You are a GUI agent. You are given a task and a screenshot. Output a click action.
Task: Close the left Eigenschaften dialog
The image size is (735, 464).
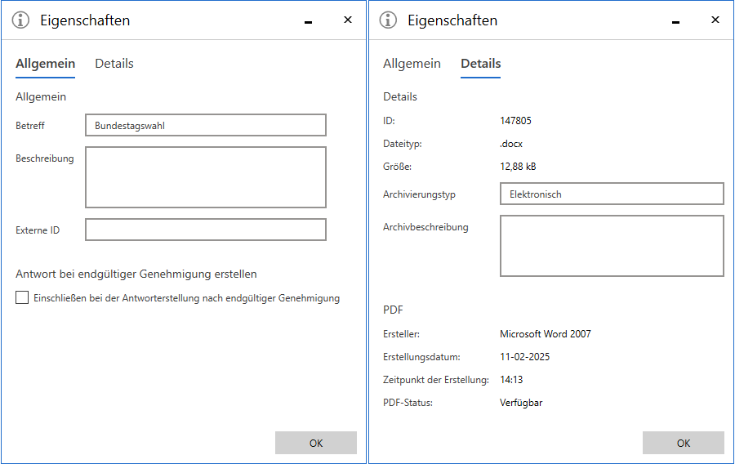tap(348, 20)
